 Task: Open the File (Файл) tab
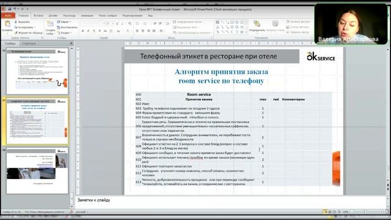coord(8,15)
